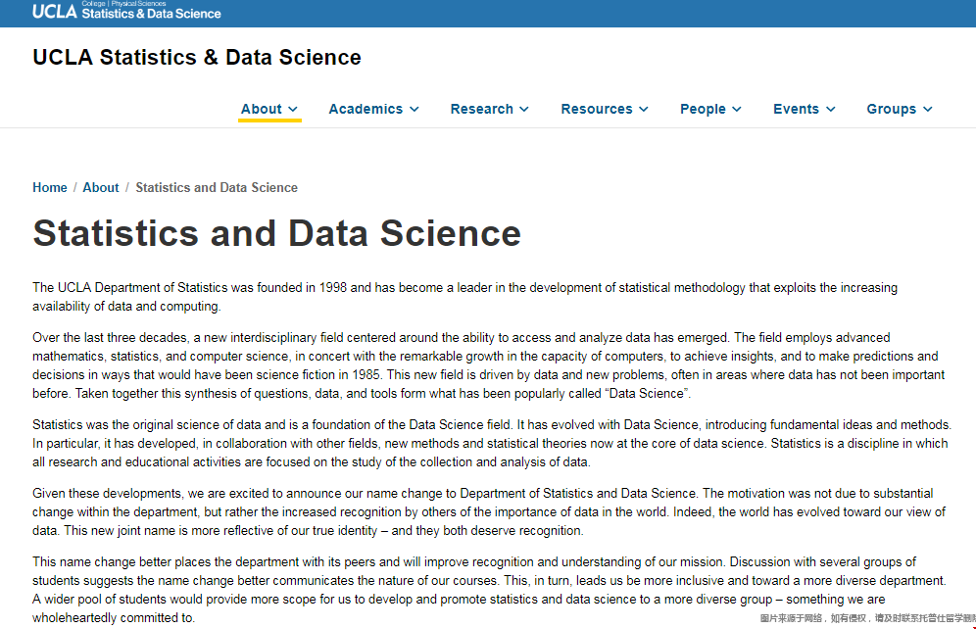Expand the Academics menu chevron

415,110
